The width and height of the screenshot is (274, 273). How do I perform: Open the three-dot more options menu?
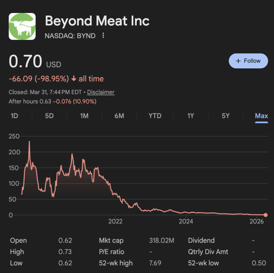coord(103,35)
